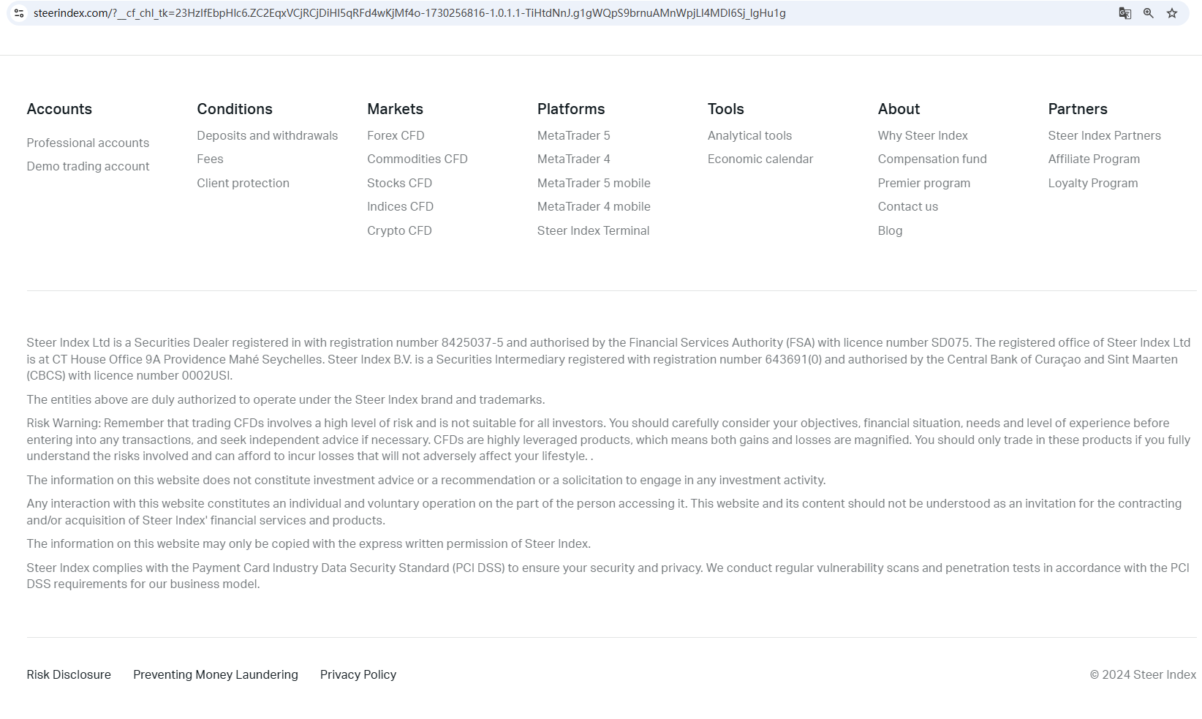Go to Deposits and withdrawals page

tap(267, 135)
